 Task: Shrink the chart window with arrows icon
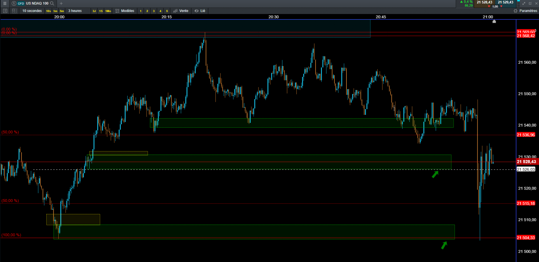click(524, 3)
